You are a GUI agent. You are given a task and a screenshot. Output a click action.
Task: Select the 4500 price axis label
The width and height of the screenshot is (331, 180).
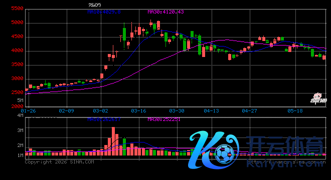[x=17, y=36]
